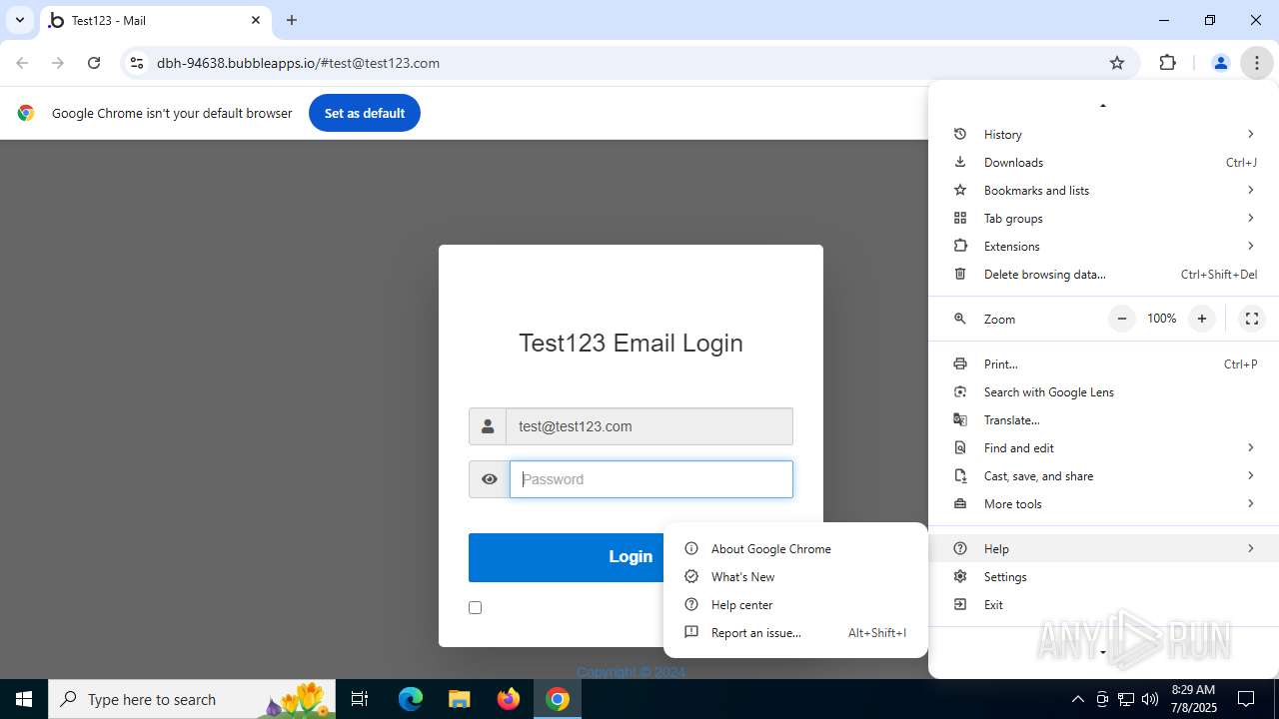
Task: Open Help center entry
Action: coord(795,604)
